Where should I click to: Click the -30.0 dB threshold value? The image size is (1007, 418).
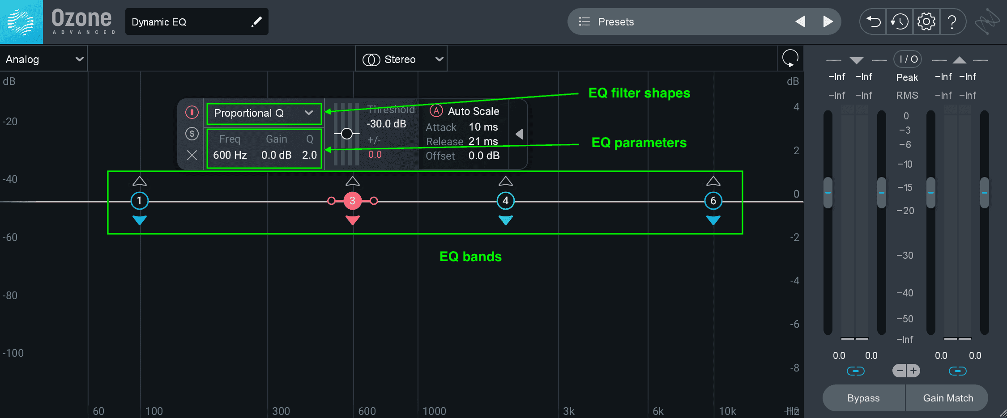pos(386,124)
